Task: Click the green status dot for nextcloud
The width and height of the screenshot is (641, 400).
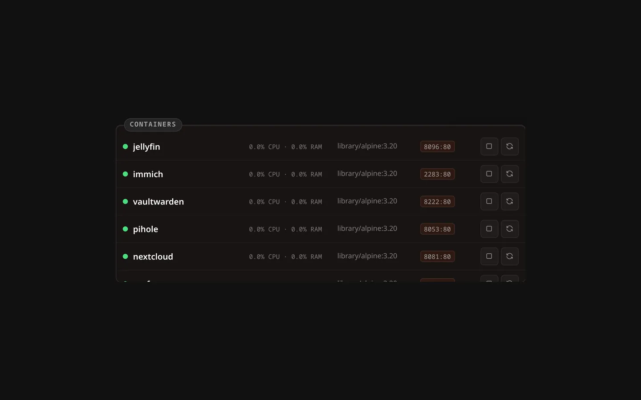Action: pos(126,256)
